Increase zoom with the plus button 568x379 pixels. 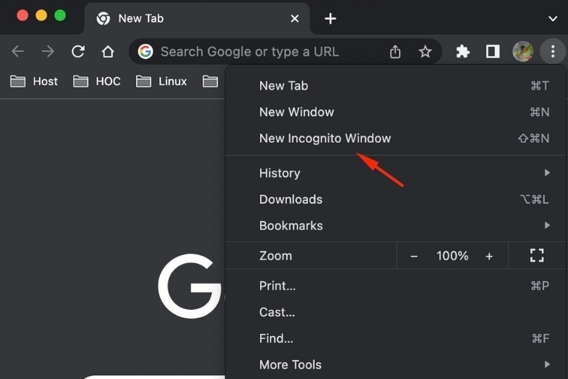click(x=489, y=256)
